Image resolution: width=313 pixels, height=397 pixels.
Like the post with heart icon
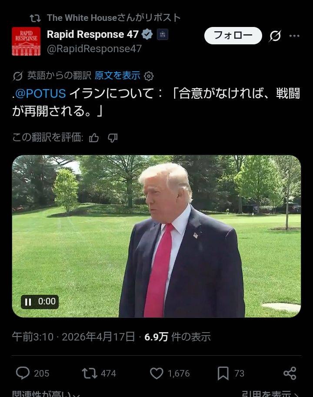pos(156,373)
